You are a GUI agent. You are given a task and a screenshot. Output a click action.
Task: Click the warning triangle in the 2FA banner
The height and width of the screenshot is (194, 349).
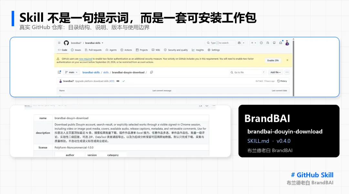point(58,59)
